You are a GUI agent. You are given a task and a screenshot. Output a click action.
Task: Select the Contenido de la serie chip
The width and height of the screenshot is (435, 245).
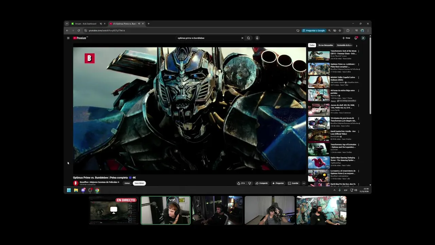[x=345, y=45]
